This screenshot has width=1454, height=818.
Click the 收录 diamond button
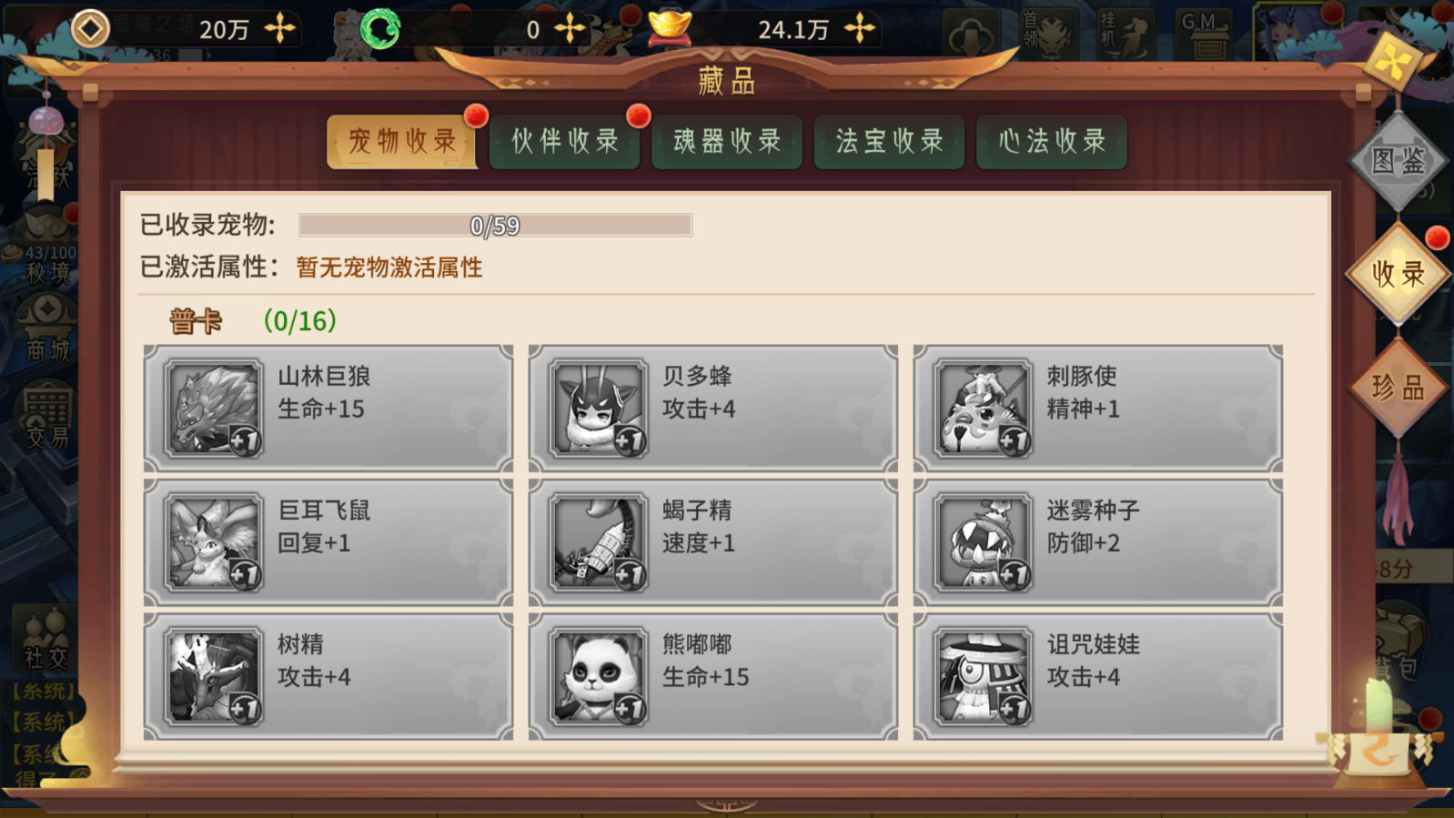pyautogui.click(x=1398, y=274)
